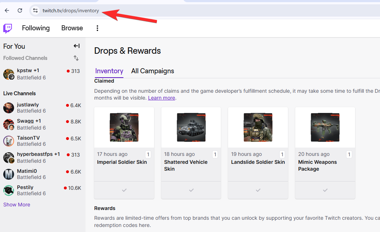The image size is (380, 232).
Task: Open the three-dot more menu
Action: (x=97, y=28)
